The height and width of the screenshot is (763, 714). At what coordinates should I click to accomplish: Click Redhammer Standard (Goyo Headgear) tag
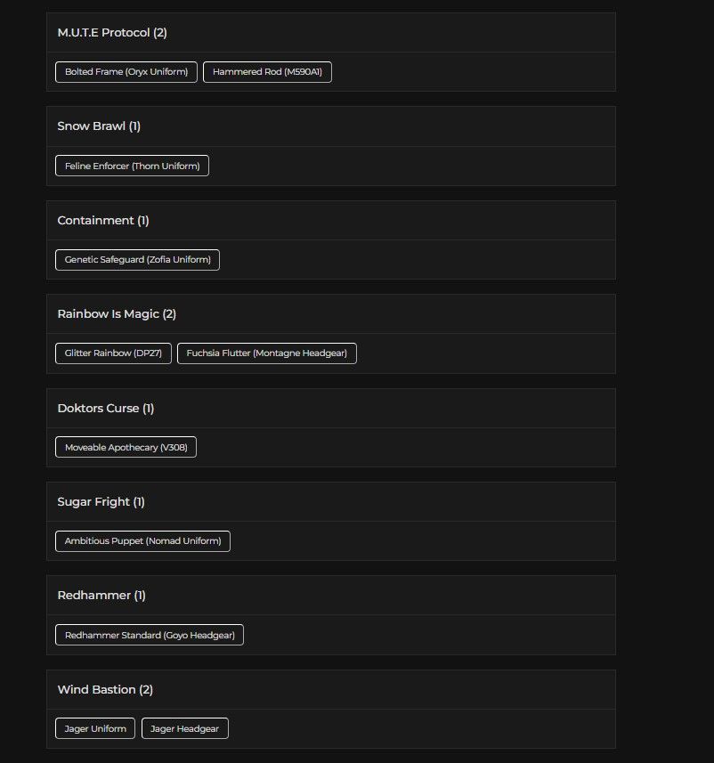pyautogui.click(x=150, y=635)
